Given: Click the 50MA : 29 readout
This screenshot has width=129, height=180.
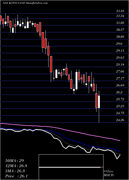Looking at the screenshot, I should 14,161.
